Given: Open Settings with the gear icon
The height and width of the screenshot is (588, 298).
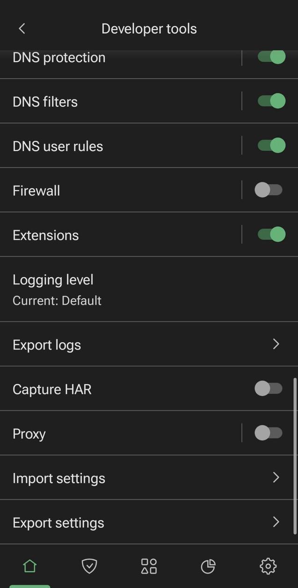Looking at the screenshot, I should point(267,566).
